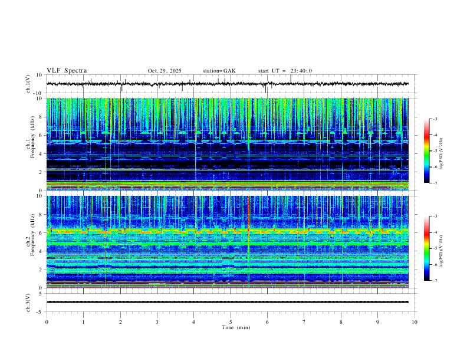Click the 'VLF Spectra' title text
This screenshot has width=467, height=361.
(x=67, y=71)
